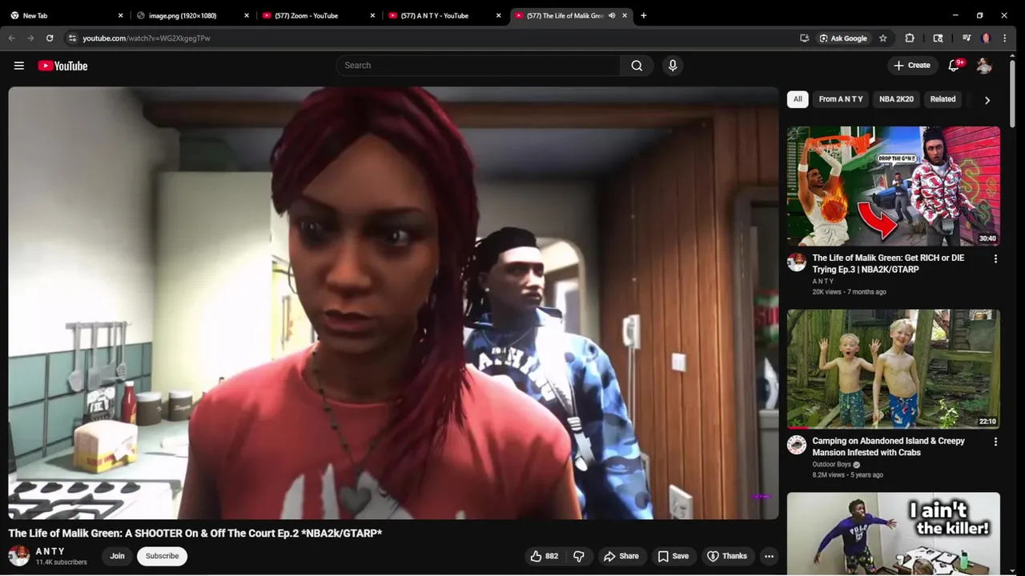Select the All filter chip
The width and height of the screenshot is (1025, 576).
(x=798, y=99)
